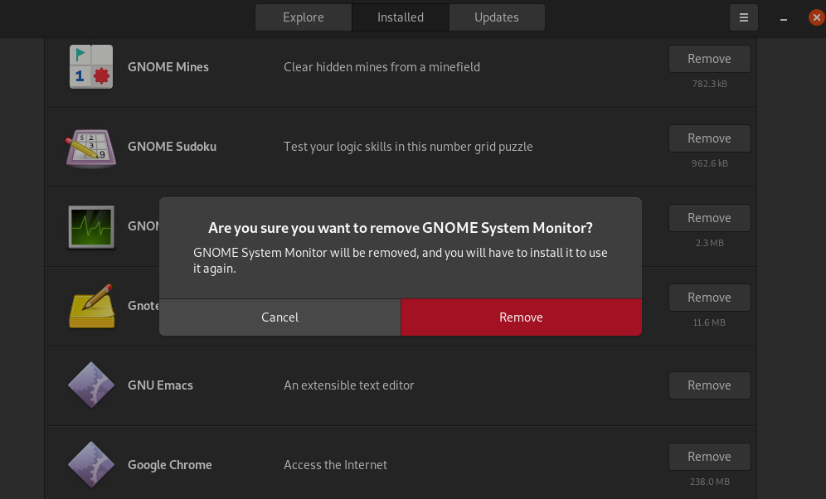Click the Gnote notepad app icon
Image resolution: width=826 pixels, height=499 pixels.
(x=92, y=306)
